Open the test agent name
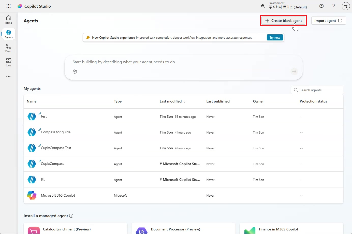The width and height of the screenshot is (352, 234). [x=44, y=116]
